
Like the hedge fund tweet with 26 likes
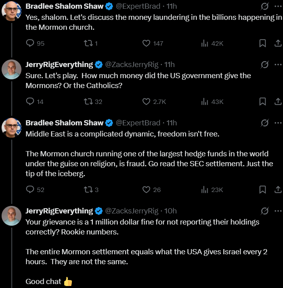tap(146, 190)
